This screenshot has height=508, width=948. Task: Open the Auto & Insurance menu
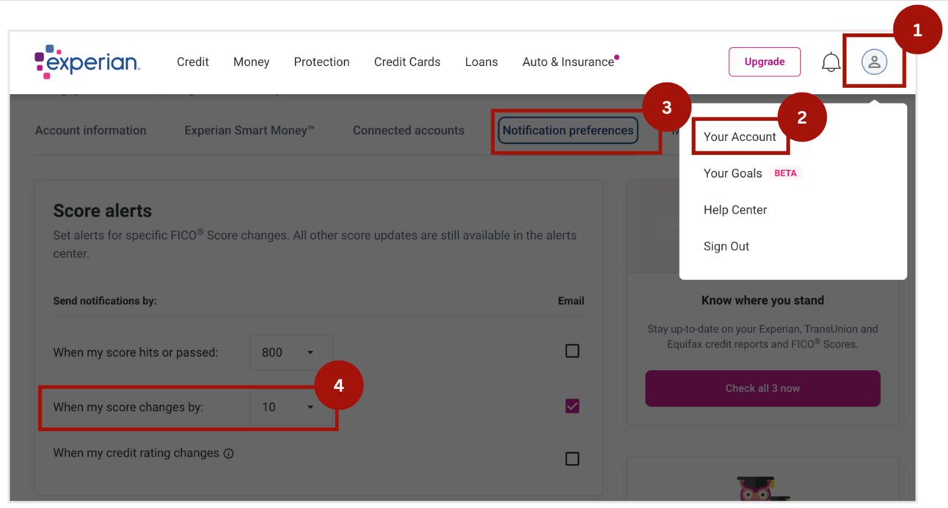(x=569, y=62)
